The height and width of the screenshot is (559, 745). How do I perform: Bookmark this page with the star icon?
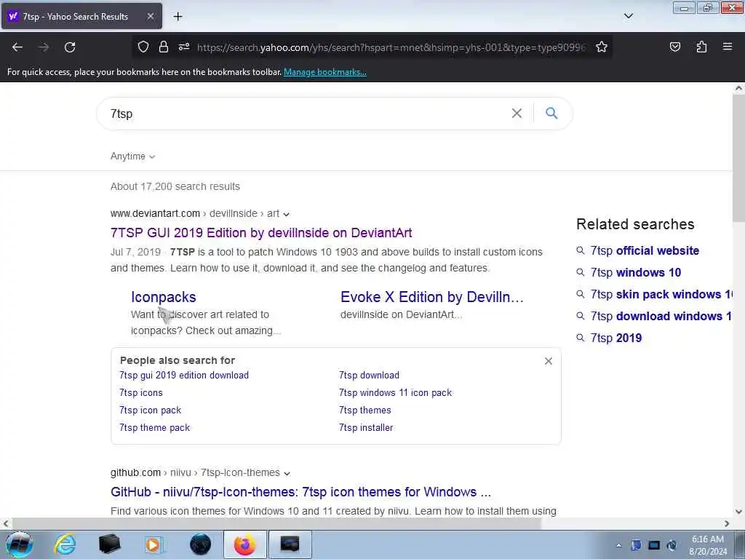pyautogui.click(x=602, y=47)
